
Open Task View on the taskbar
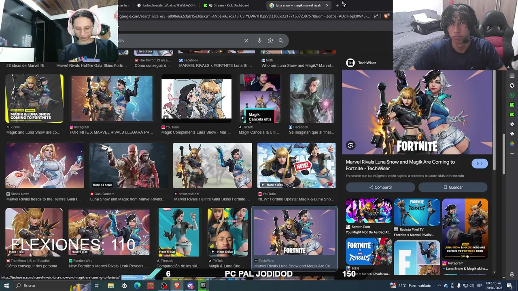click(x=97, y=286)
